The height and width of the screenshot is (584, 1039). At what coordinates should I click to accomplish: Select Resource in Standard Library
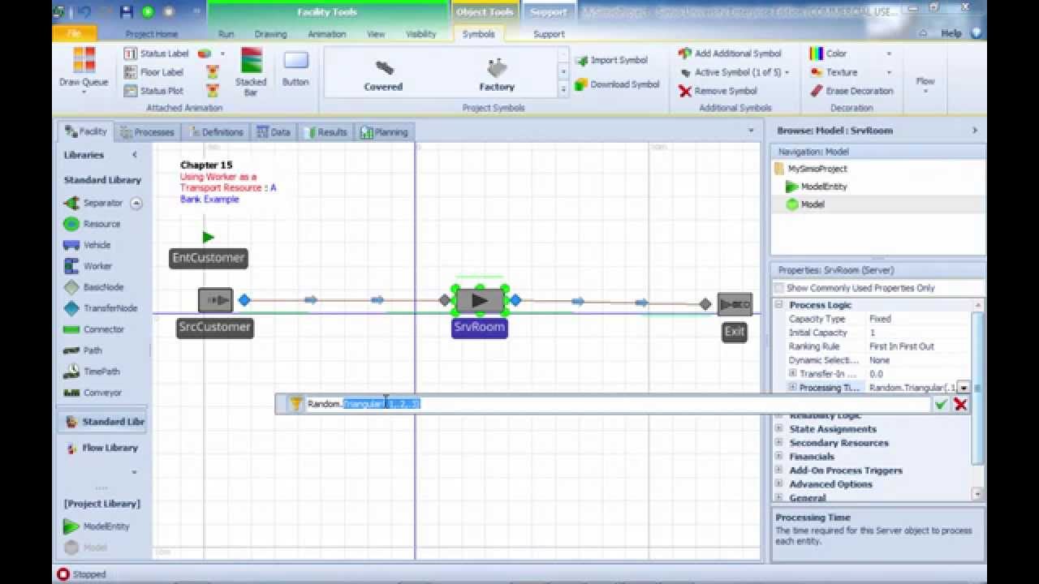coord(92,224)
